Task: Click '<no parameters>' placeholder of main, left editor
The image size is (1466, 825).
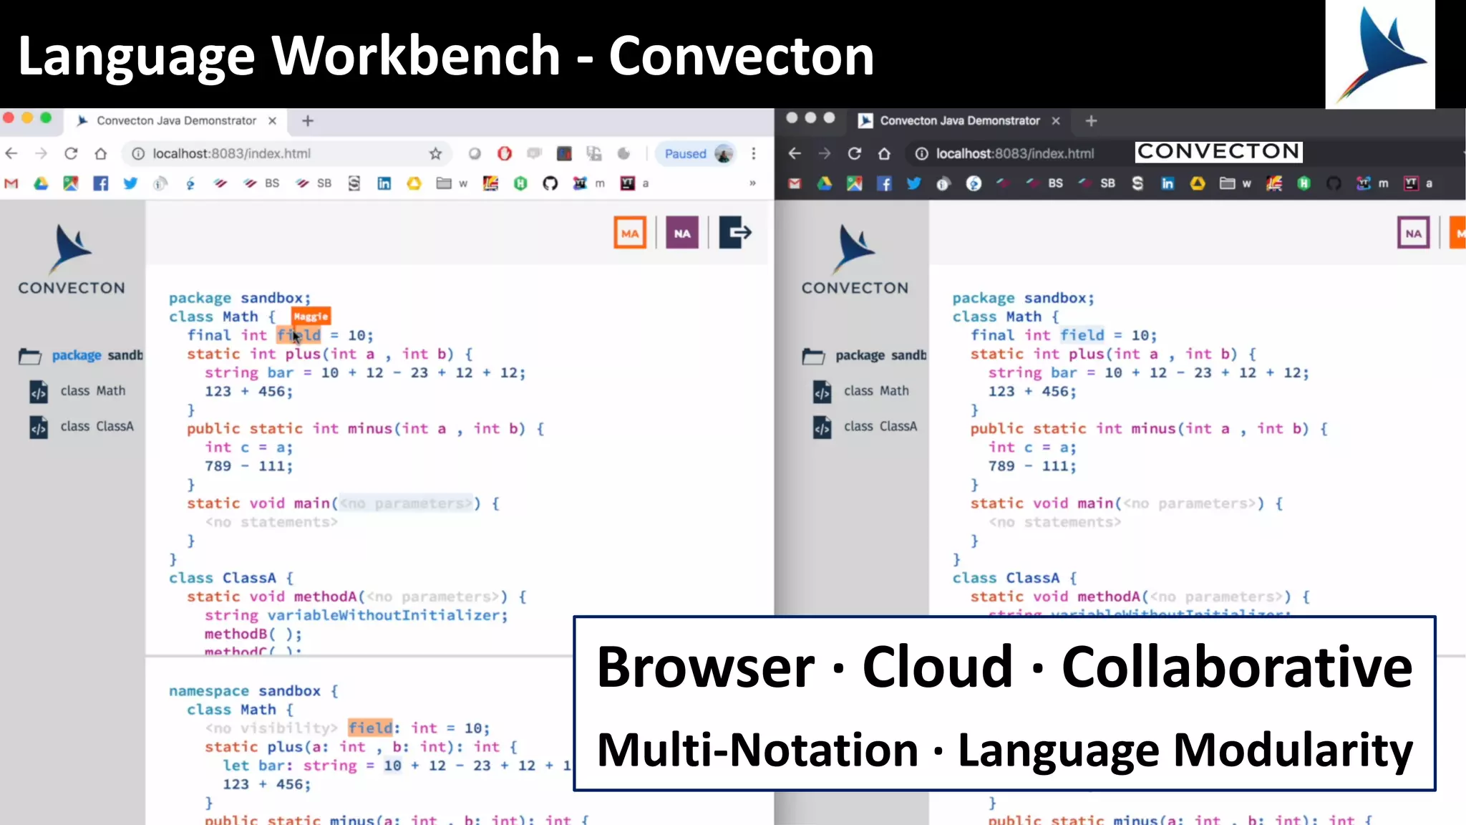Action: 406,503
